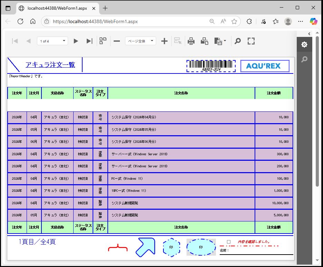This screenshot has height=267, width=323.
Task: Collapse the right side panel arrow
Action: (309, 33)
